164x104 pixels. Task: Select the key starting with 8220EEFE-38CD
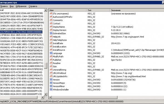(x=21, y=78)
